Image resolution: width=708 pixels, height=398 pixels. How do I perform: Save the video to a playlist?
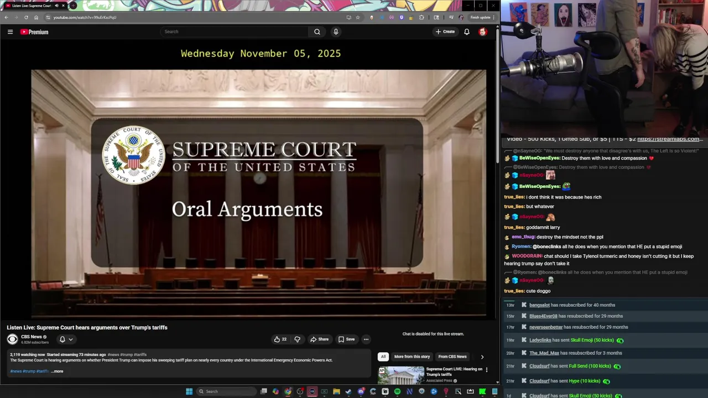[346, 339]
